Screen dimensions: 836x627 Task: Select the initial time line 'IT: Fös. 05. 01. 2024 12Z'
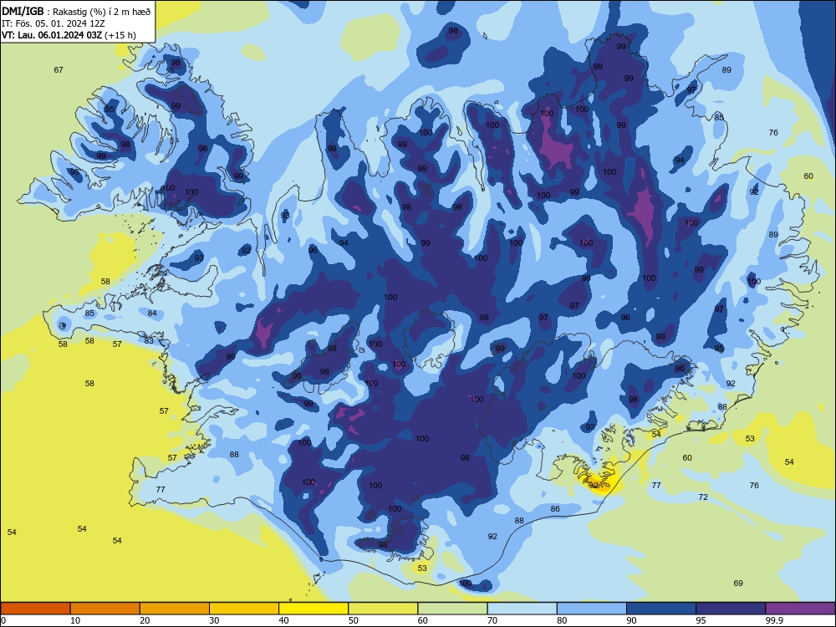click(x=54, y=23)
